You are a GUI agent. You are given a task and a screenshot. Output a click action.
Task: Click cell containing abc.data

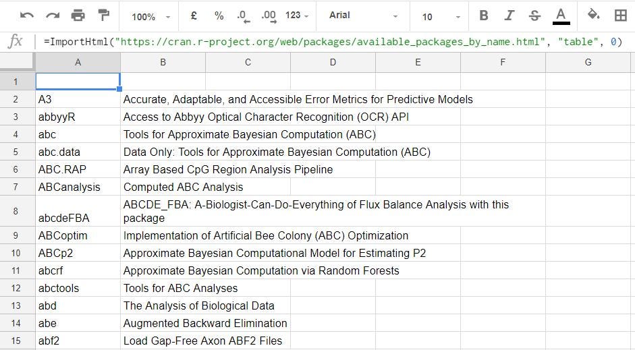[x=78, y=152]
